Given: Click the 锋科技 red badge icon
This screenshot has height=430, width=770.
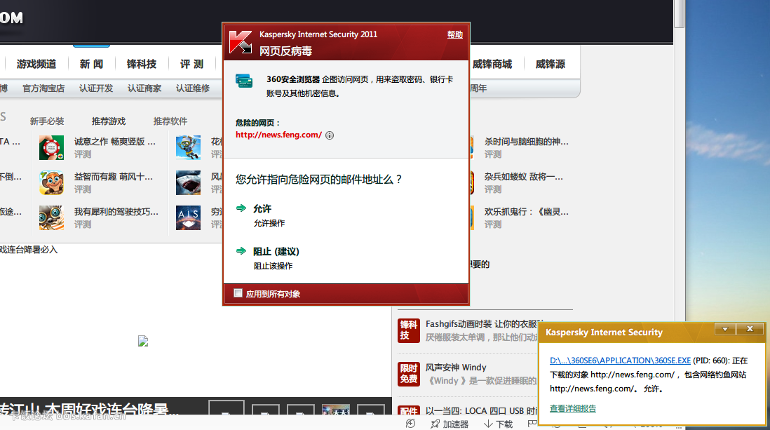Looking at the screenshot, I should point(409,330).
